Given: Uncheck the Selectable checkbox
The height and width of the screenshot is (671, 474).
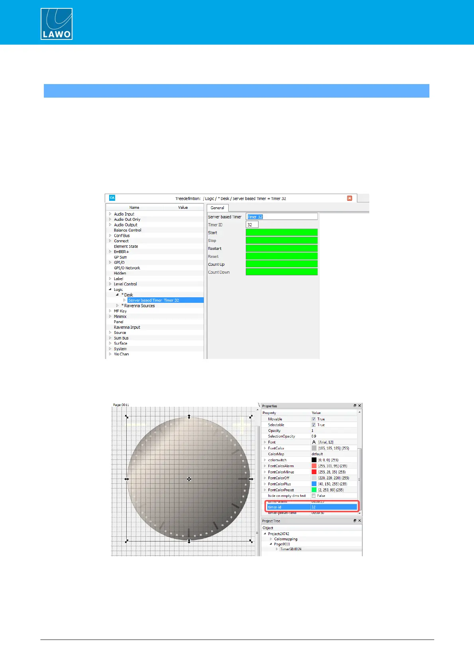Looking at the screenshot, I should point(313,425).
